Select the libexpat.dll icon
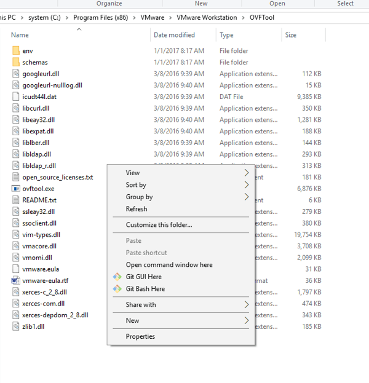The height and width of the screenshot is (383, 369). (x=15, y=131)
